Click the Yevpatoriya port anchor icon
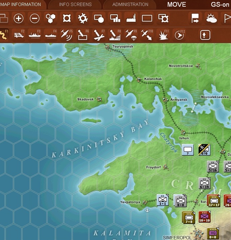Screen dimensions: 231x240 [147, 210]
